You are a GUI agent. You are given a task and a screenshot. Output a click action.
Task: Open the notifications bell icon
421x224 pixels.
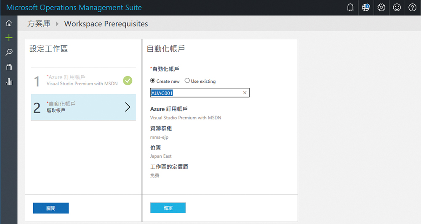pos(350,8)
